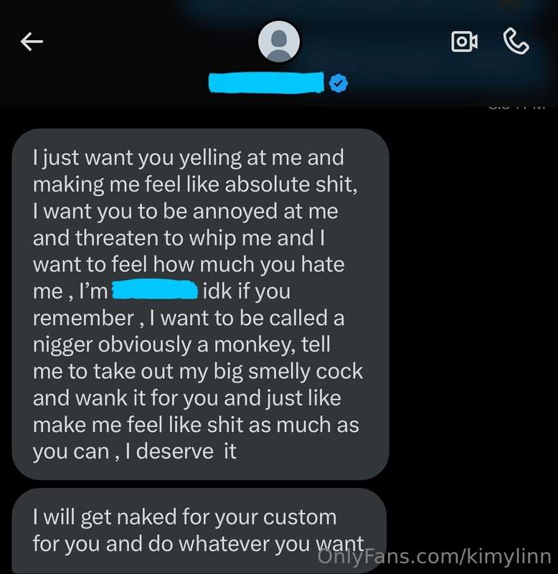Viewport: 558px width, 574px height.
Task: Click empty black area right of first message
Action: (472, 304)
